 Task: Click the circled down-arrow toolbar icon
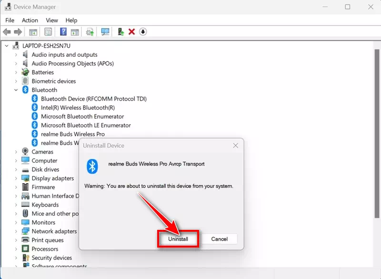point(143,32)
